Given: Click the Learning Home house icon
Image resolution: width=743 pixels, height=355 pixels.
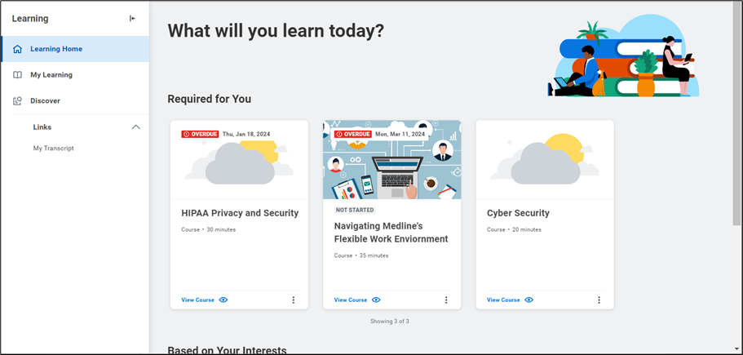Looking at the screenshot, I should click(18, 49).
